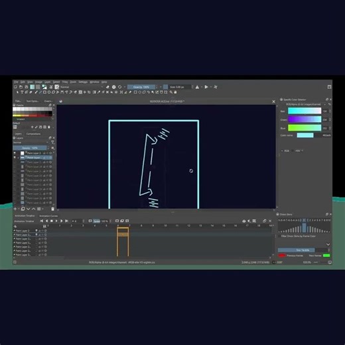
Task: Click the eraser mode icon in brush toolbar
Action: click(x=107, y=87)
